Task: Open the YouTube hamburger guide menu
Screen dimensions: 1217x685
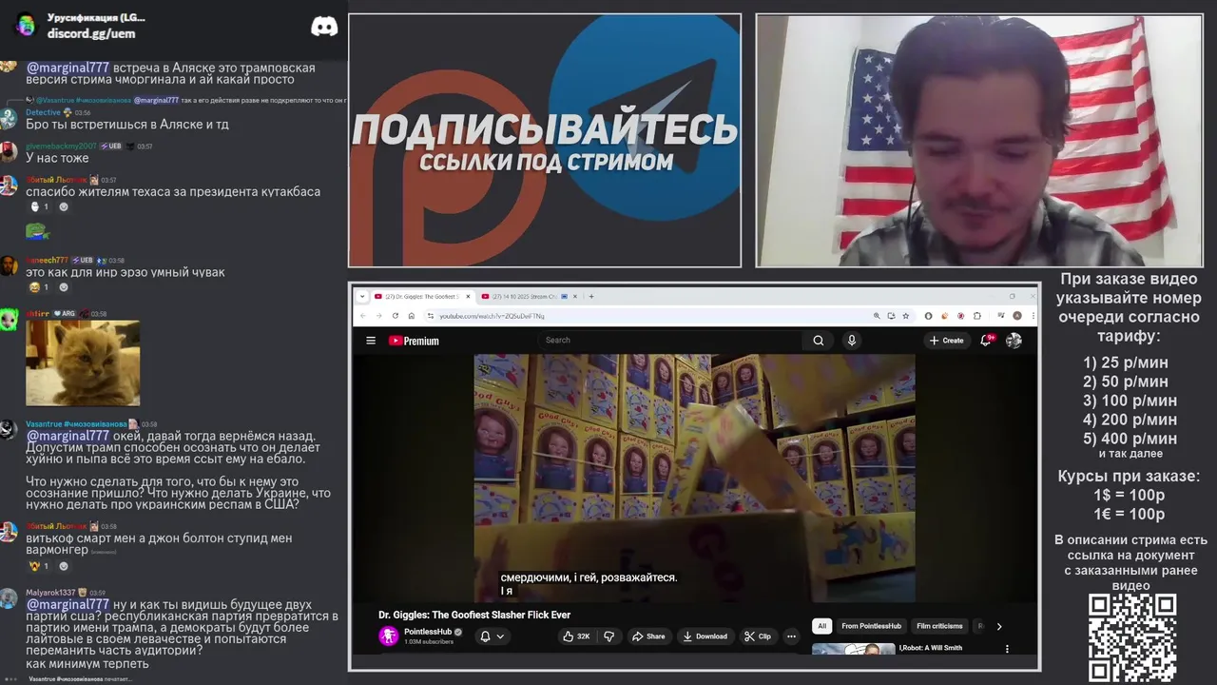Action: tap(371, 341)
